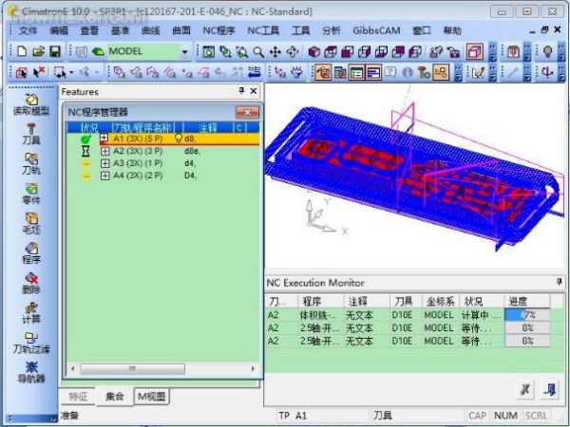Click the round info toolbar icon

pos(408,72)
